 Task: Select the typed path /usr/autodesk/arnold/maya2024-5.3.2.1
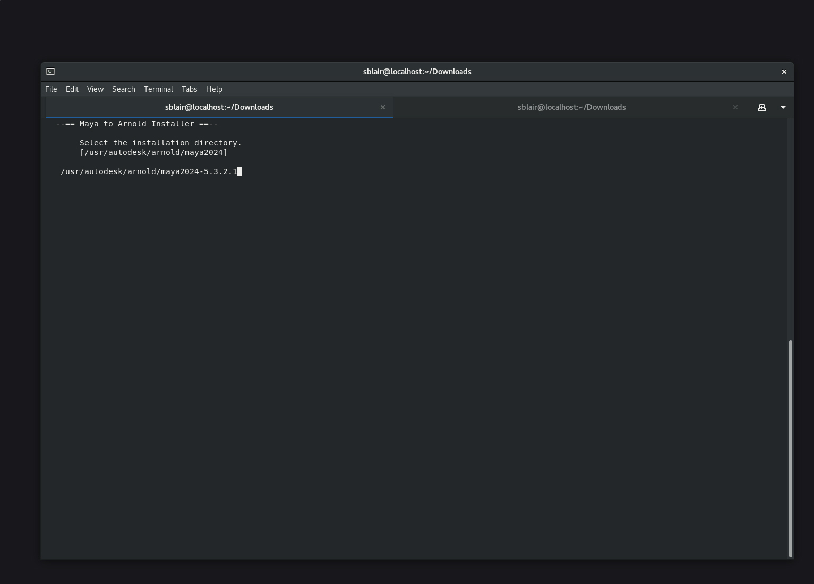(149, 171)
